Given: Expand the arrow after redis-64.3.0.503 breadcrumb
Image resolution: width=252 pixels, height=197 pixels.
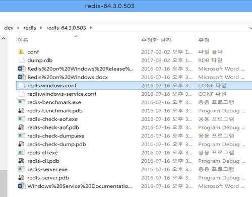Looking at the screenshot, I should [x=91, y=28].
